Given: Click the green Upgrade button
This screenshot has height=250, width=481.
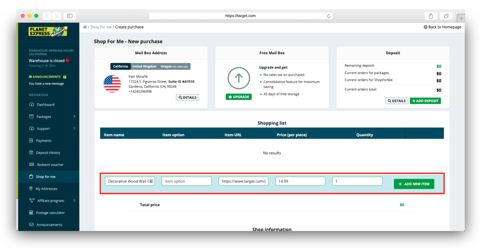Looking at the screenshot, I should [x=239, y=97].
